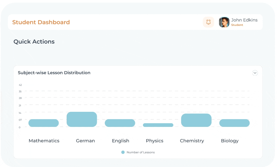Image resolution: width=277 pixels, height=167 pixels.
Task: Click the 35 y-axis value
Action: click(x=20, y=91)
